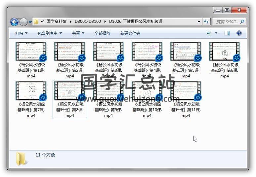Click the Back navigation arrow

14,22
